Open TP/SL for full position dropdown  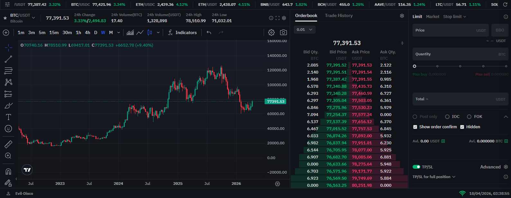pos(434,177)
